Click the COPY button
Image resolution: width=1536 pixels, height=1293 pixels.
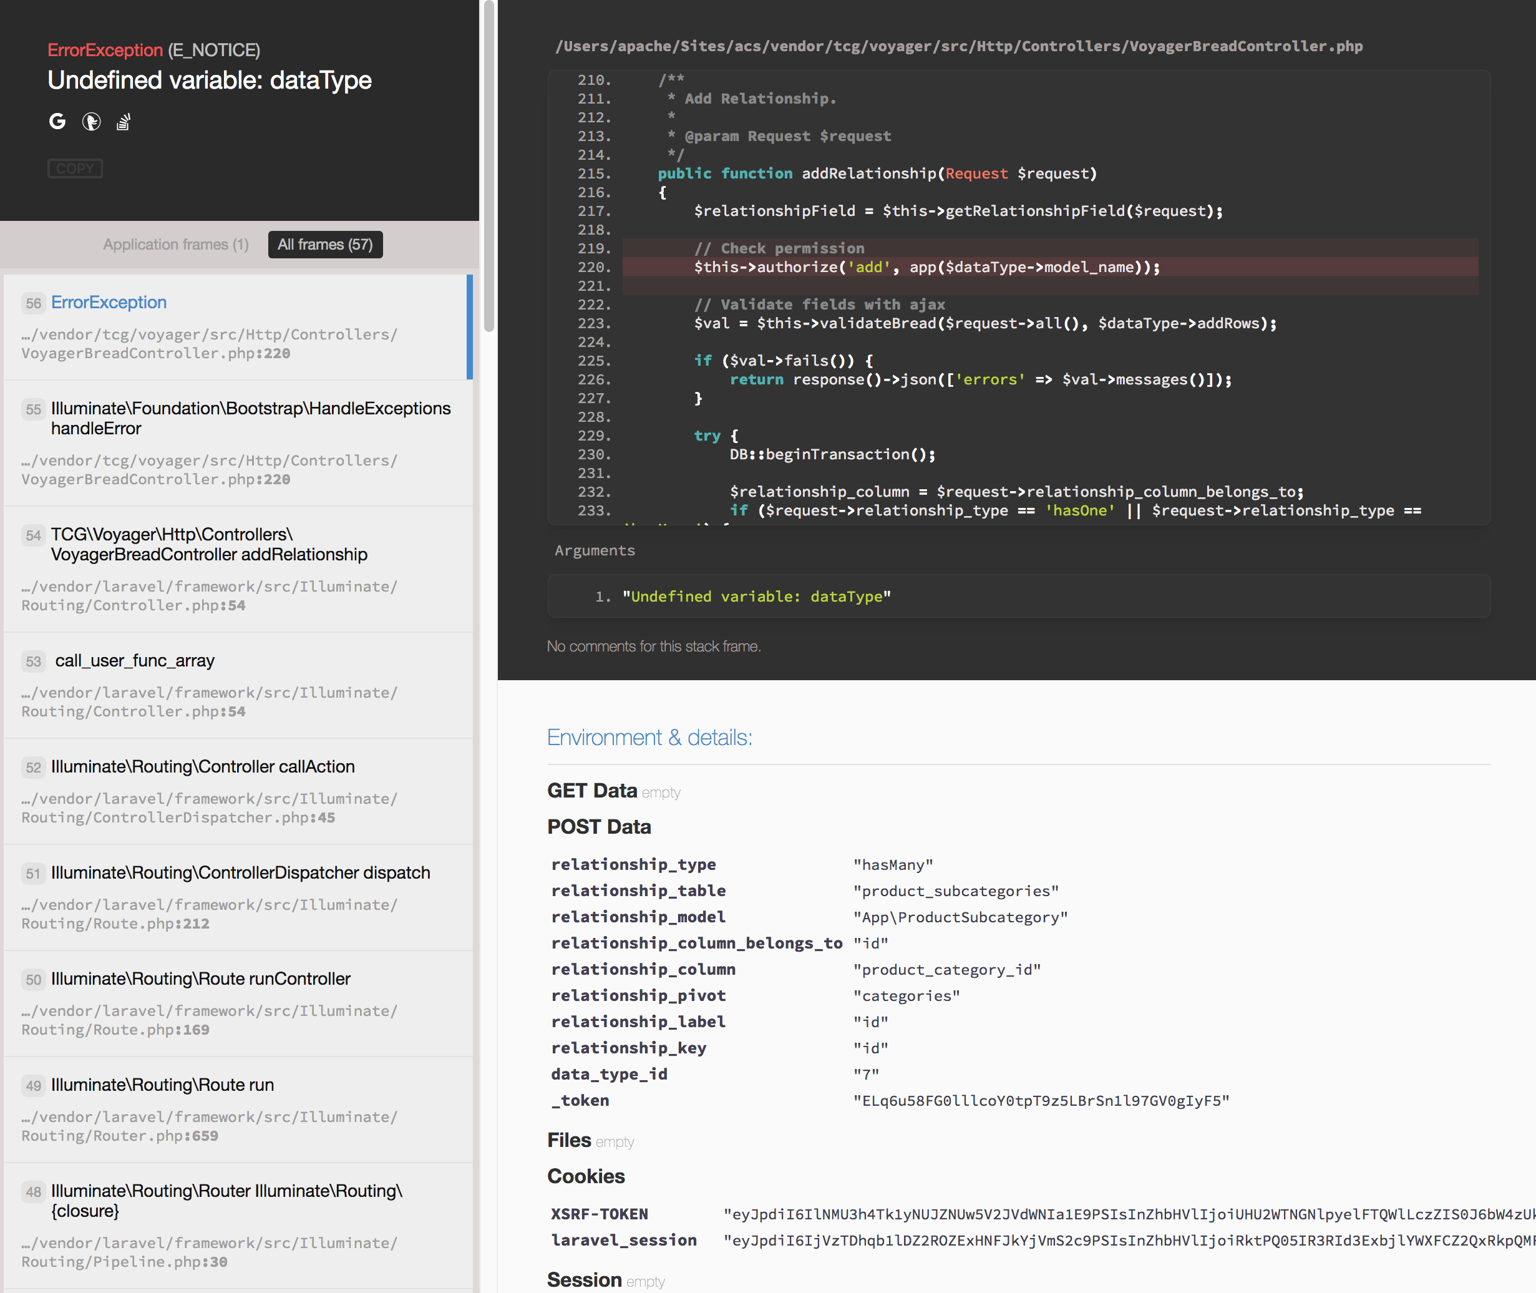(75, 168)
